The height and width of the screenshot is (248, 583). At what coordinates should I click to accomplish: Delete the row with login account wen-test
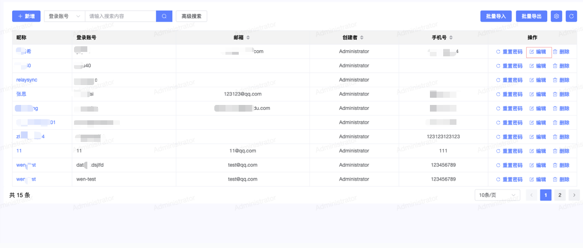click(561, 179)
